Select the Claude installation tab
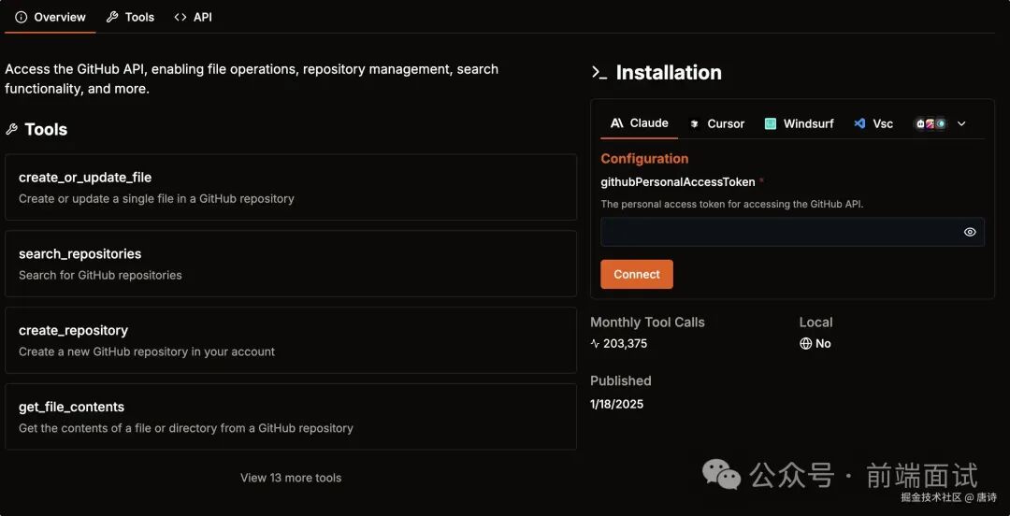This screenshot has width=1010, height=516. tap(639, 123)
